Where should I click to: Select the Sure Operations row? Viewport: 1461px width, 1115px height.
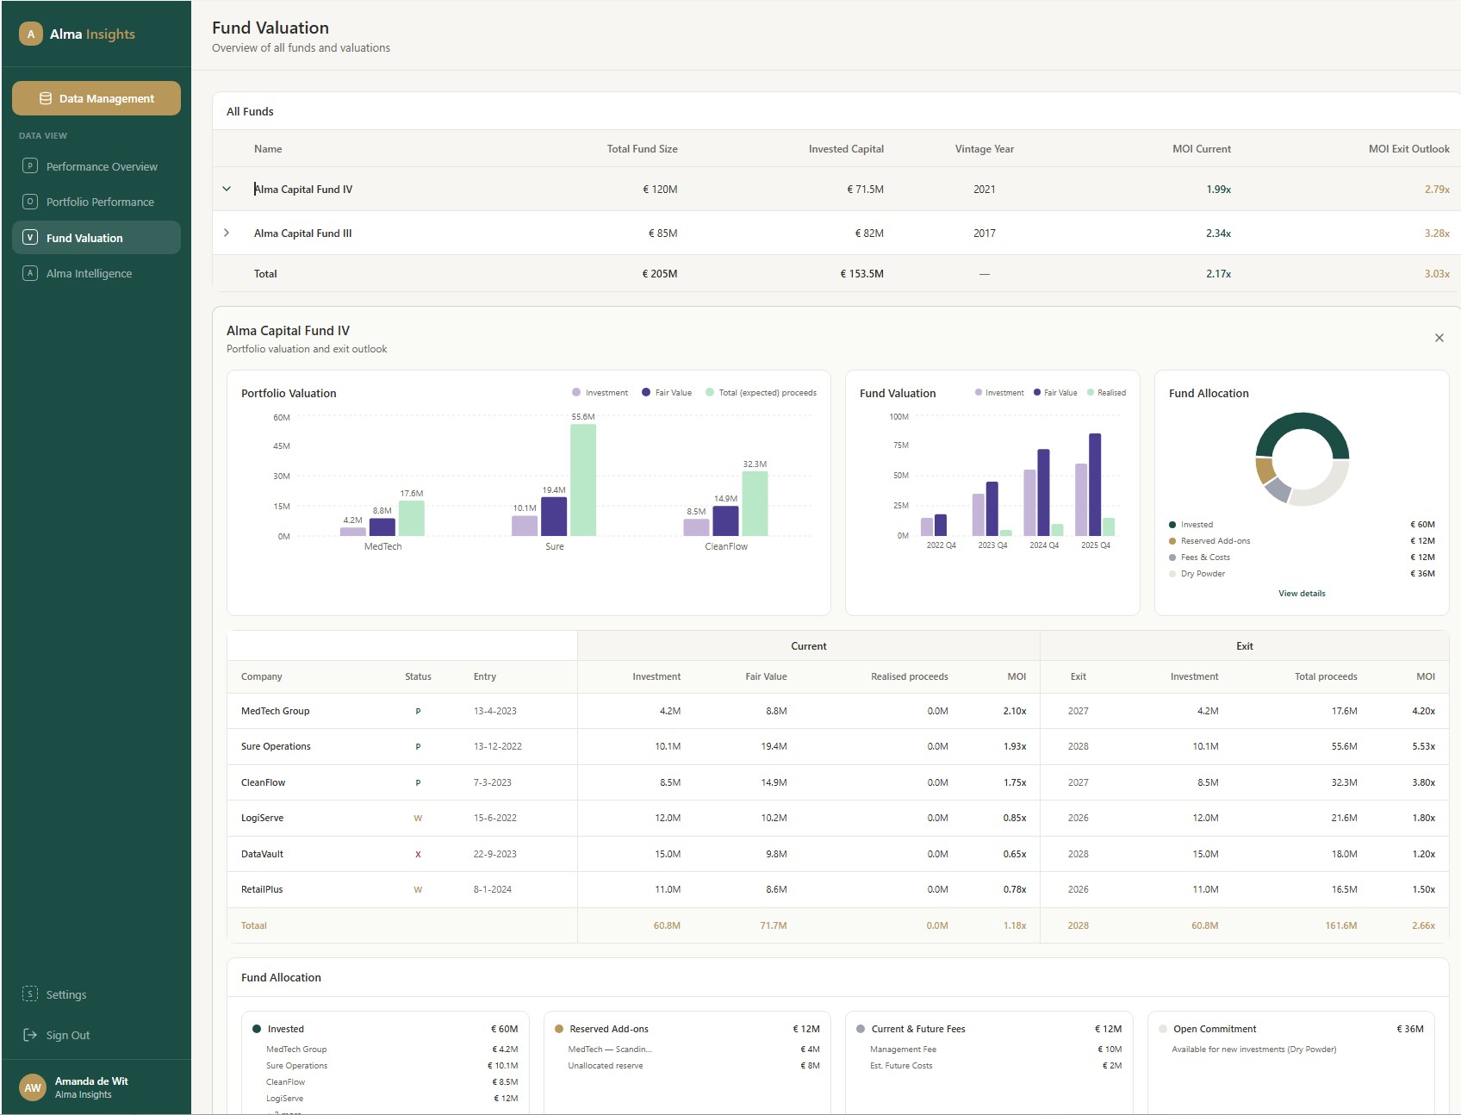click(837, 746)
